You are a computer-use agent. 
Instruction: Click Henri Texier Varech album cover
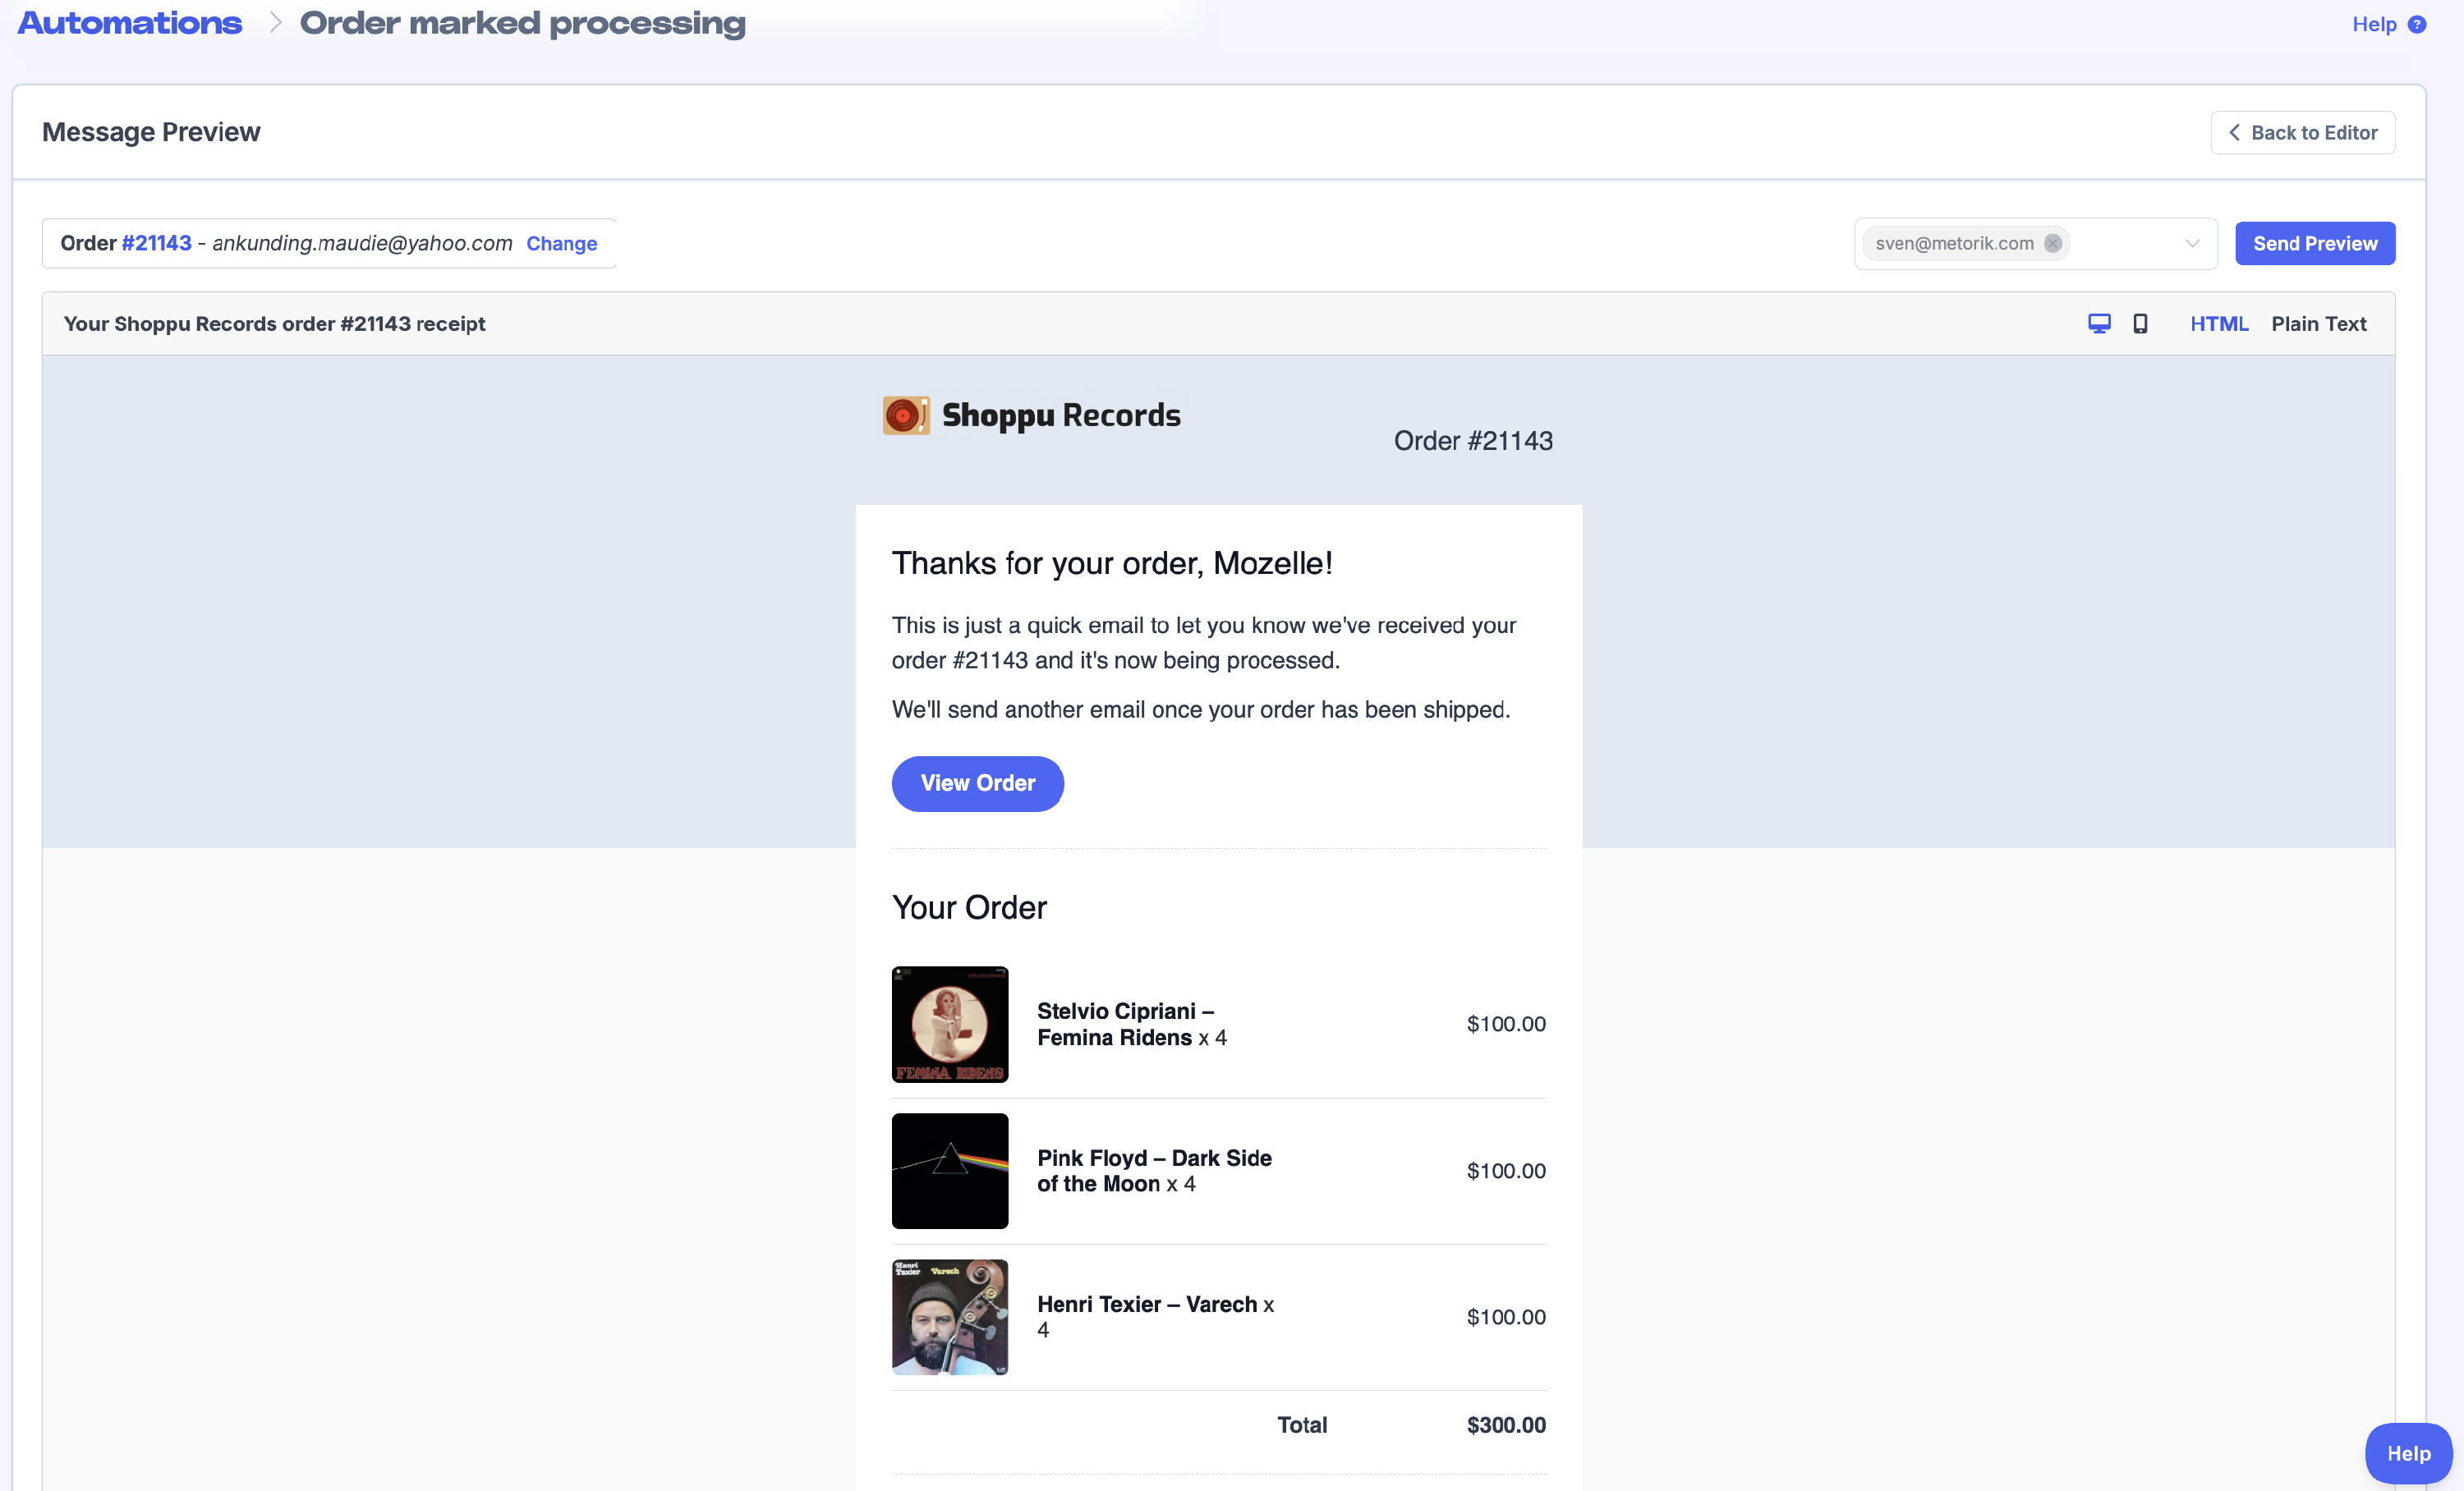(949, 1317)
